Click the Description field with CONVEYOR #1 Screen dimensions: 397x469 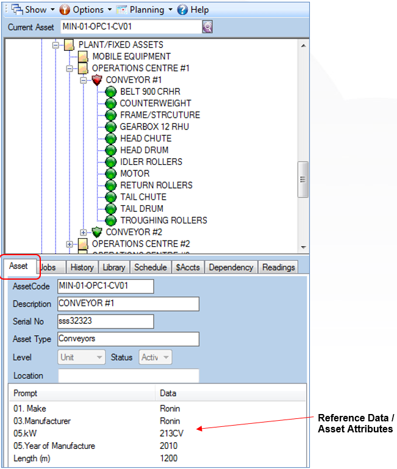point(129,304)
